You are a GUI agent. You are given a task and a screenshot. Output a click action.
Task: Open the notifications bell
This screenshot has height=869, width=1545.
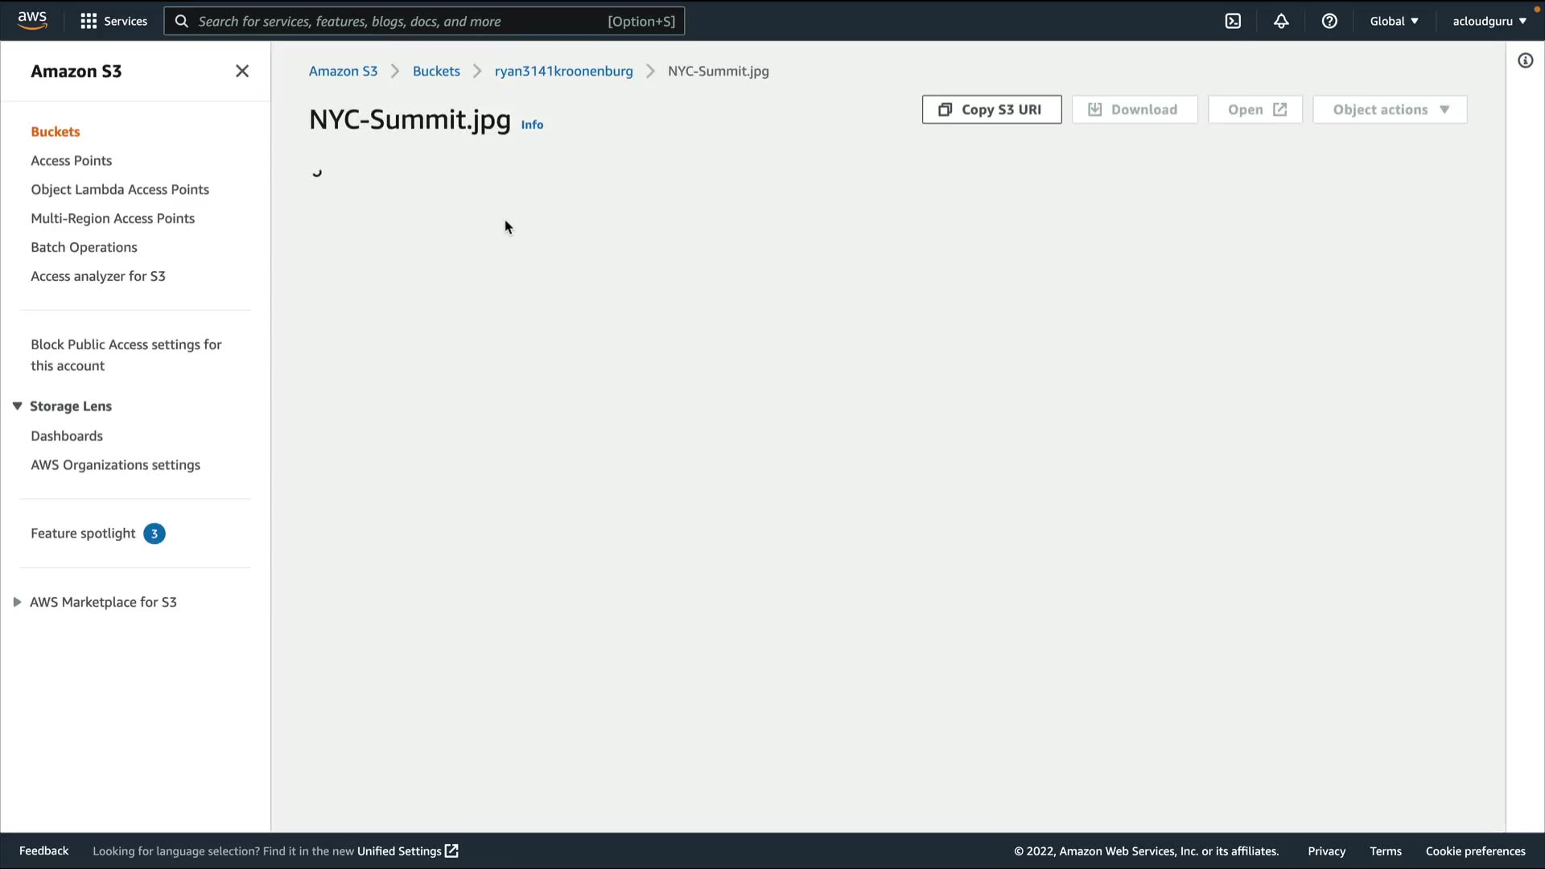pos(1281,21)
